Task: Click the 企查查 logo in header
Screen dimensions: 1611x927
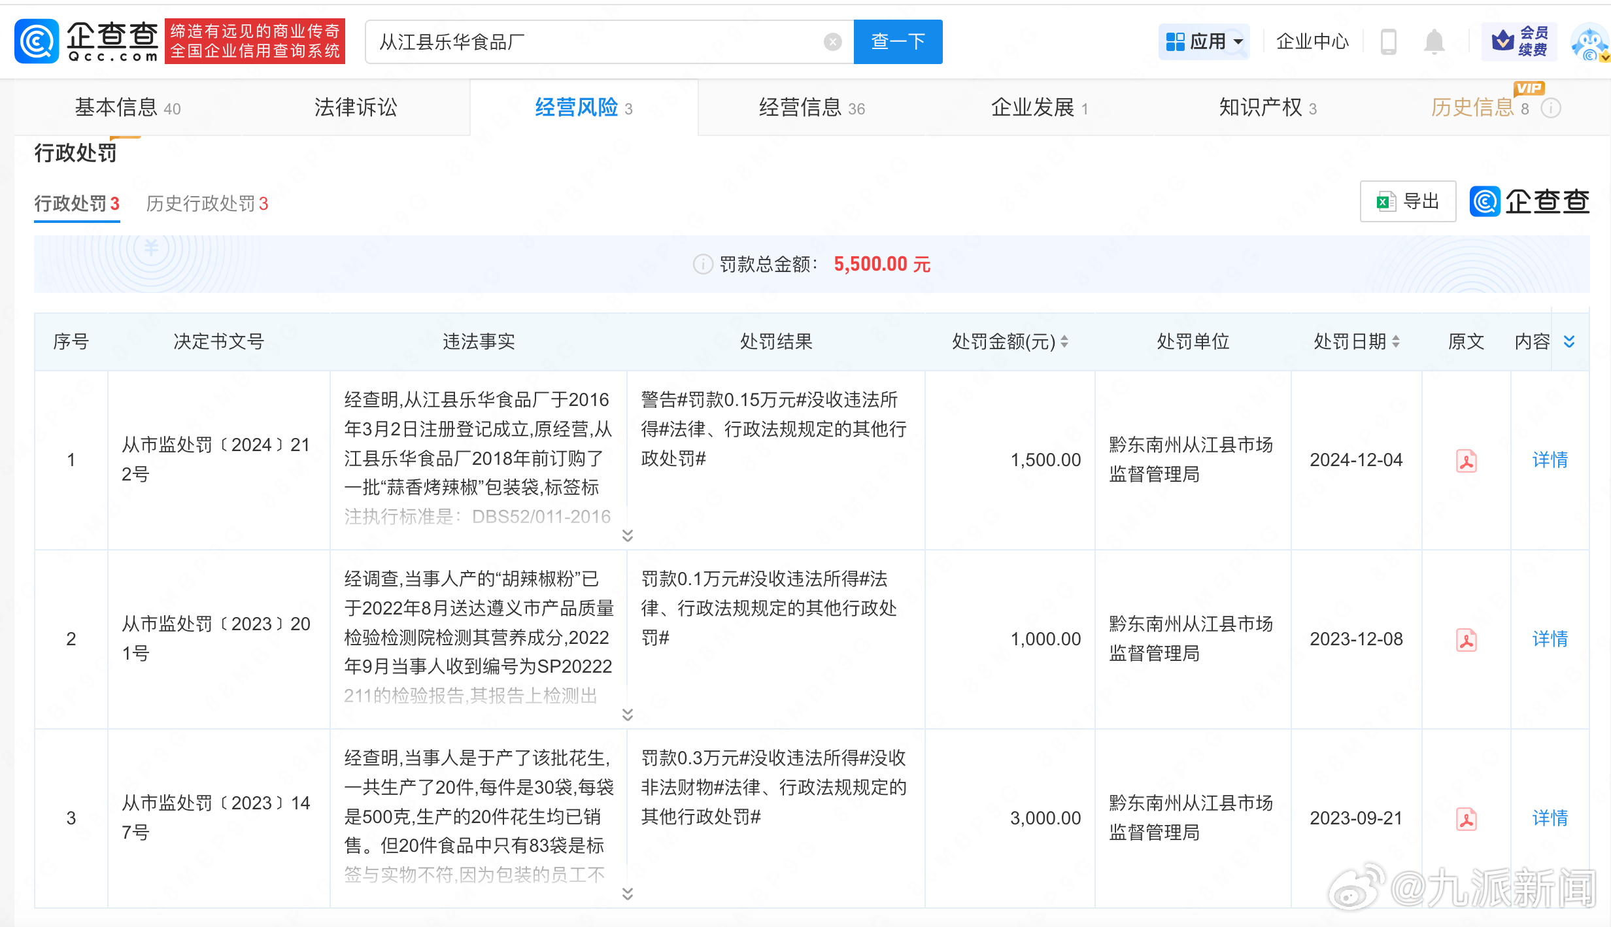Action: click(85, 42)
